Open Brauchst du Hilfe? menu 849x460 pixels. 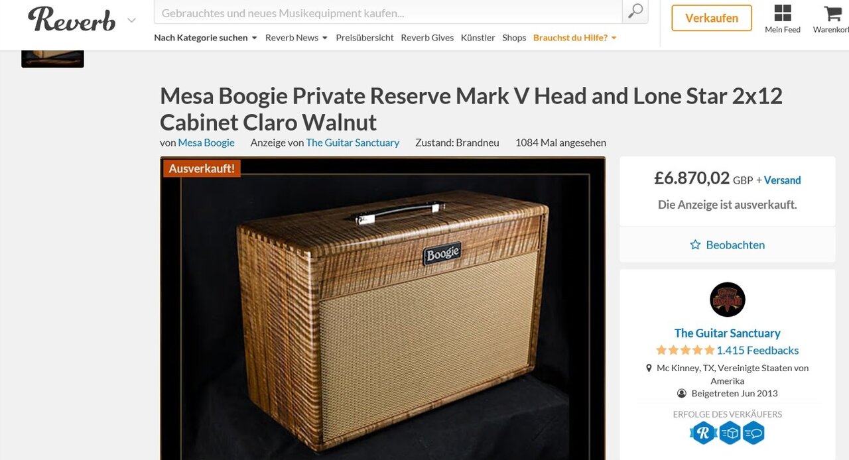[x=575, y=38]
